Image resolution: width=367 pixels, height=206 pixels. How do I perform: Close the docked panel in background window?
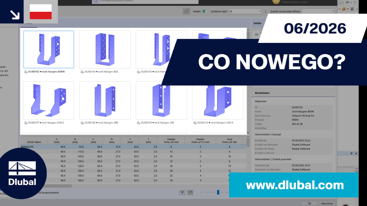click(x=356, y=153)
